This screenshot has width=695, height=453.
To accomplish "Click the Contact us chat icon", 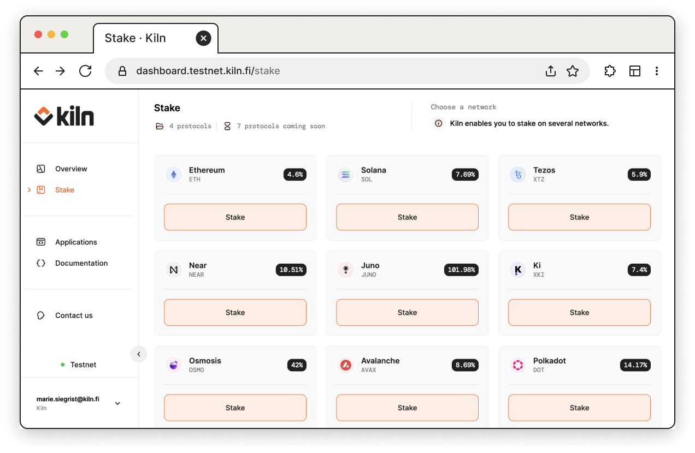I will (x=40, y=315).
